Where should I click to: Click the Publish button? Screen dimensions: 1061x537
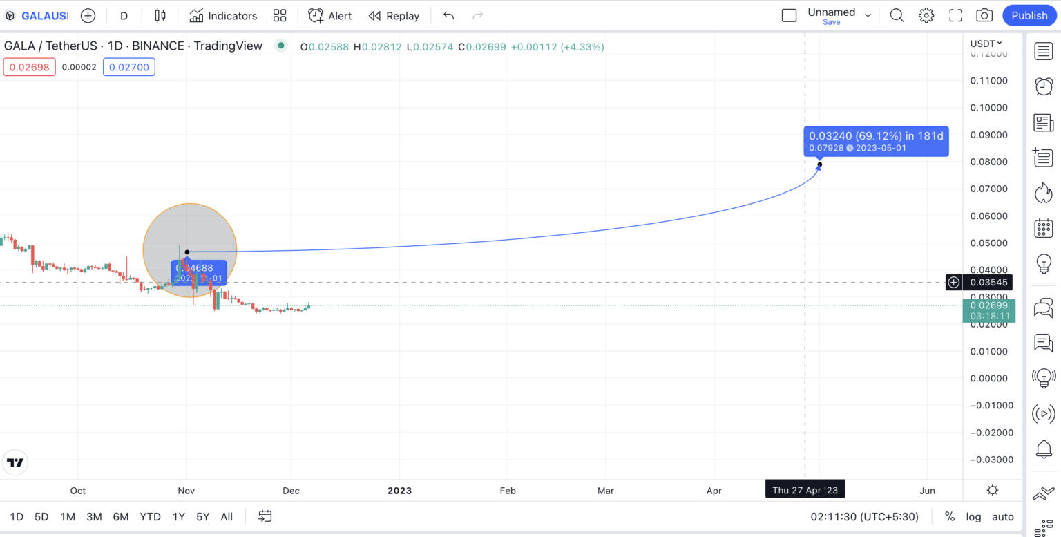tap(1029, 15)
